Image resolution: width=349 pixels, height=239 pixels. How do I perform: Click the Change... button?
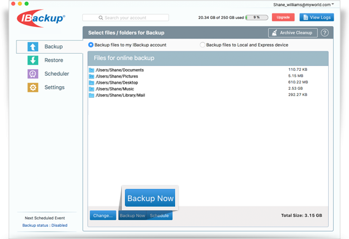point(103,215)
